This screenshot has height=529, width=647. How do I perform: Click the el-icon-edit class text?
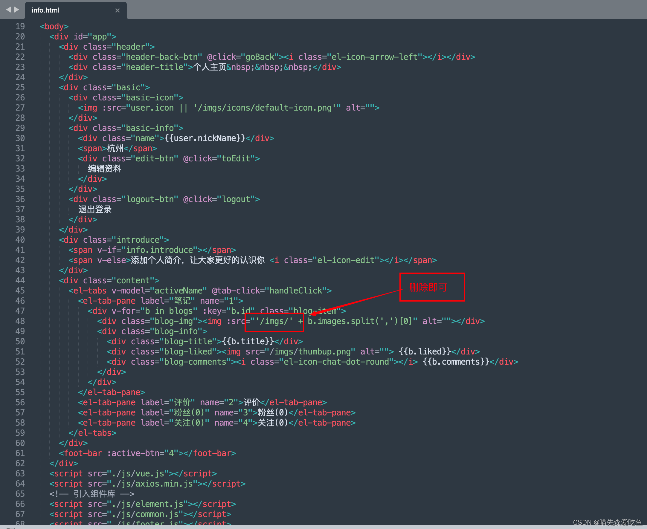[346, 260]
